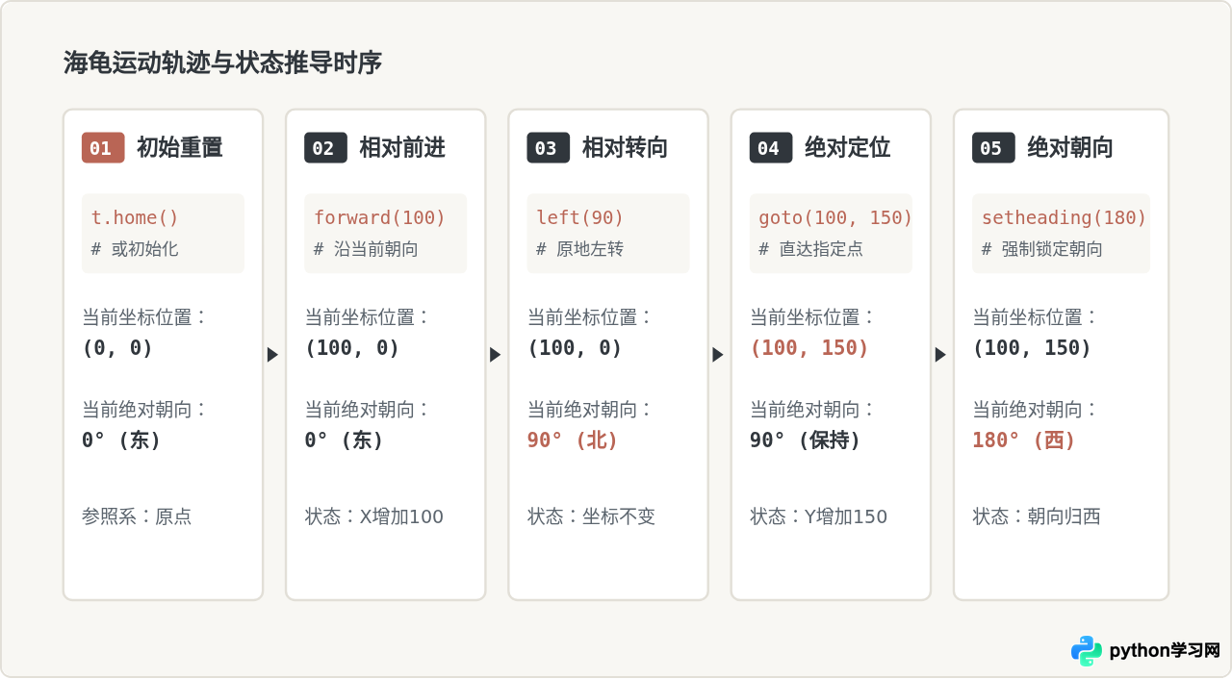Click the forward(100) code text
Viewport: 1232px width, 679px height.
380,217
